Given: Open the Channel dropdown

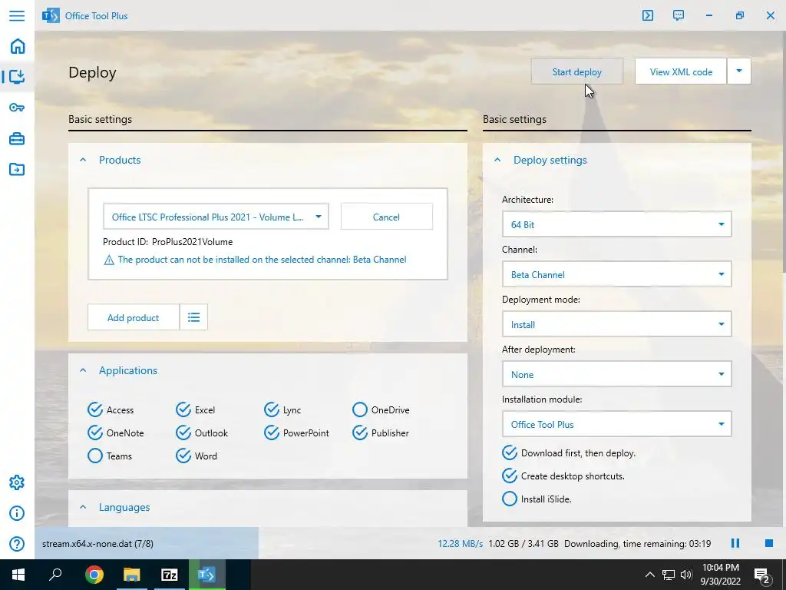Looking at the screenshot, I should [616, 274].
